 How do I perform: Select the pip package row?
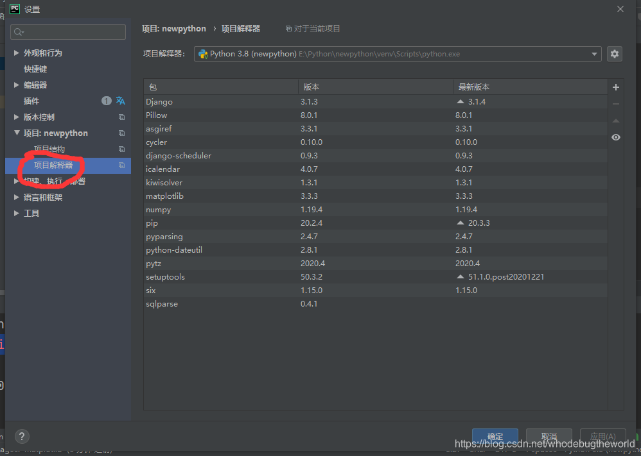pyautogui.click(x=375, y=223)
